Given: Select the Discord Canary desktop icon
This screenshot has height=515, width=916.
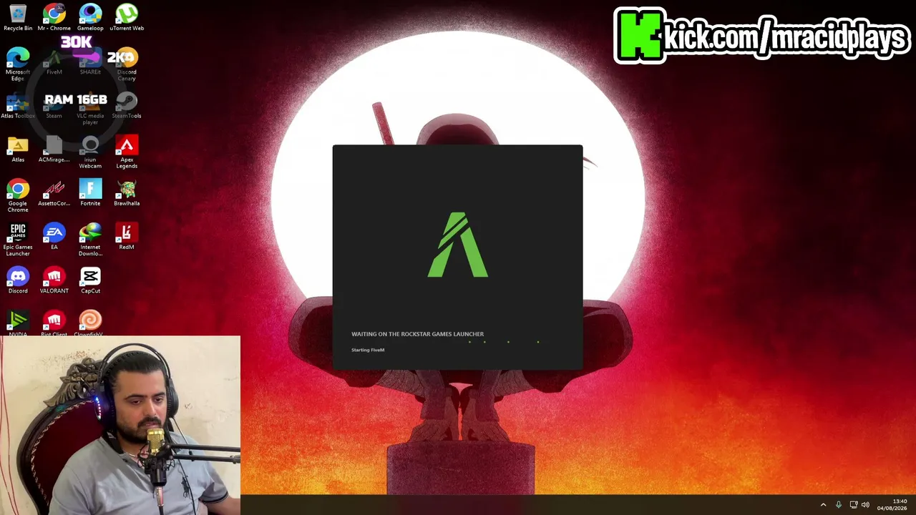Looking at the screenshot, I should click(127, 64).
